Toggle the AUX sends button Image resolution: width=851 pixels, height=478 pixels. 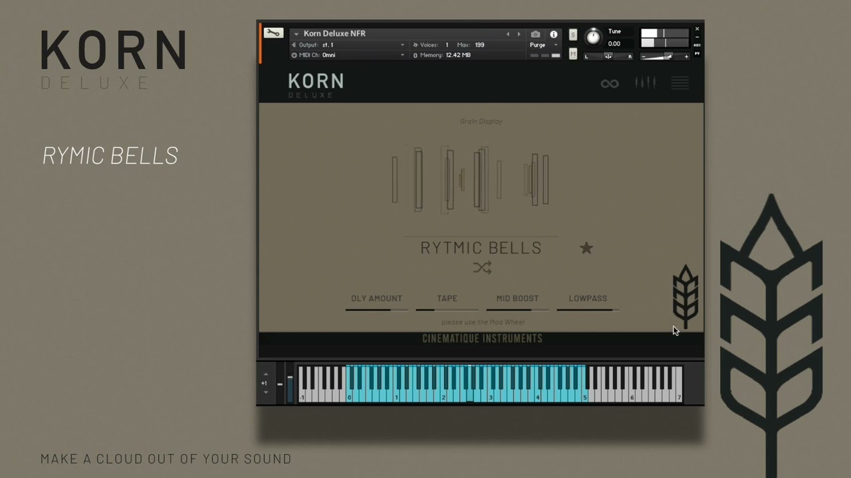point(697,45)
